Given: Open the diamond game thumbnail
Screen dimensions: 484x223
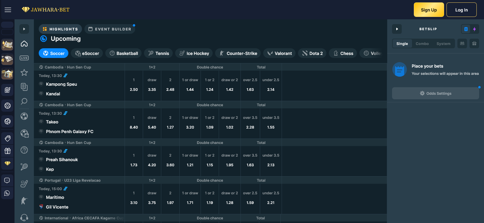Looking at the screenshot, I should [7, 59].
